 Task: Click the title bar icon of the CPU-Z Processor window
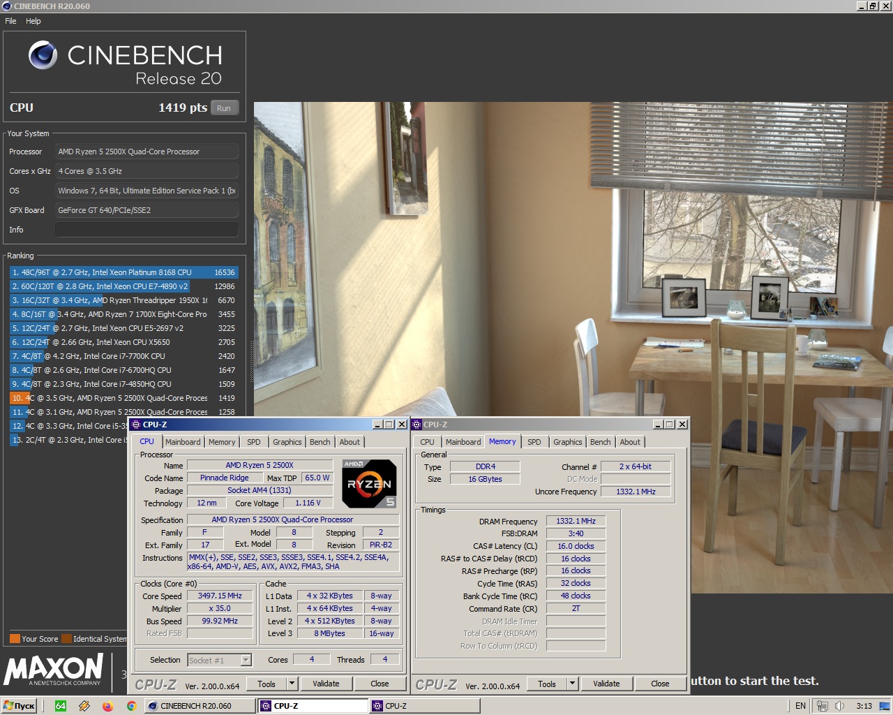pos(137,425)
